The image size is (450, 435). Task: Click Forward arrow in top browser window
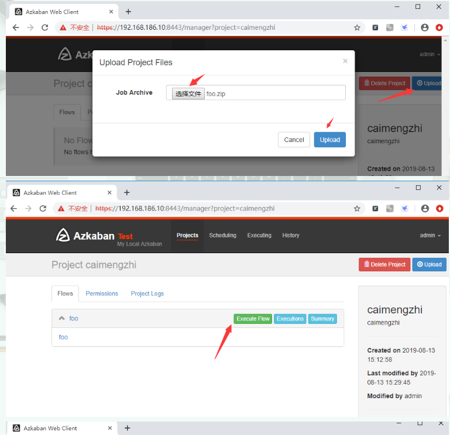(x=30, y=27)
